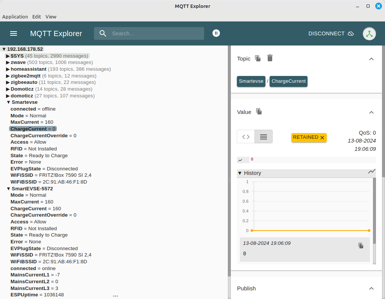Delete topic with trash icon
The image size is (385, 299).
pyautogui.click(x=270, y=58)
